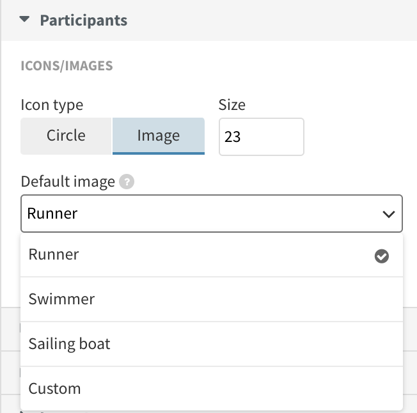This screenshot has width=417, height=413.
Task: Select the Sailing boat option
Action: coord(212,344)
